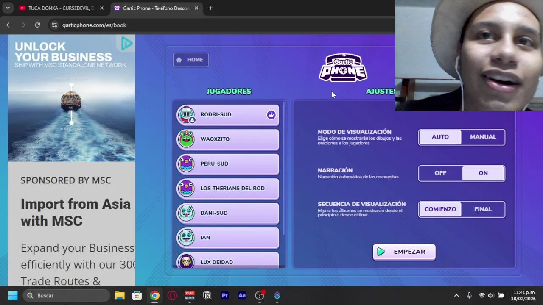Viewport: 543px width, 305px height.
Task: Open VoiceMeeter from the taskbar
Action: (x=190, y=295)
